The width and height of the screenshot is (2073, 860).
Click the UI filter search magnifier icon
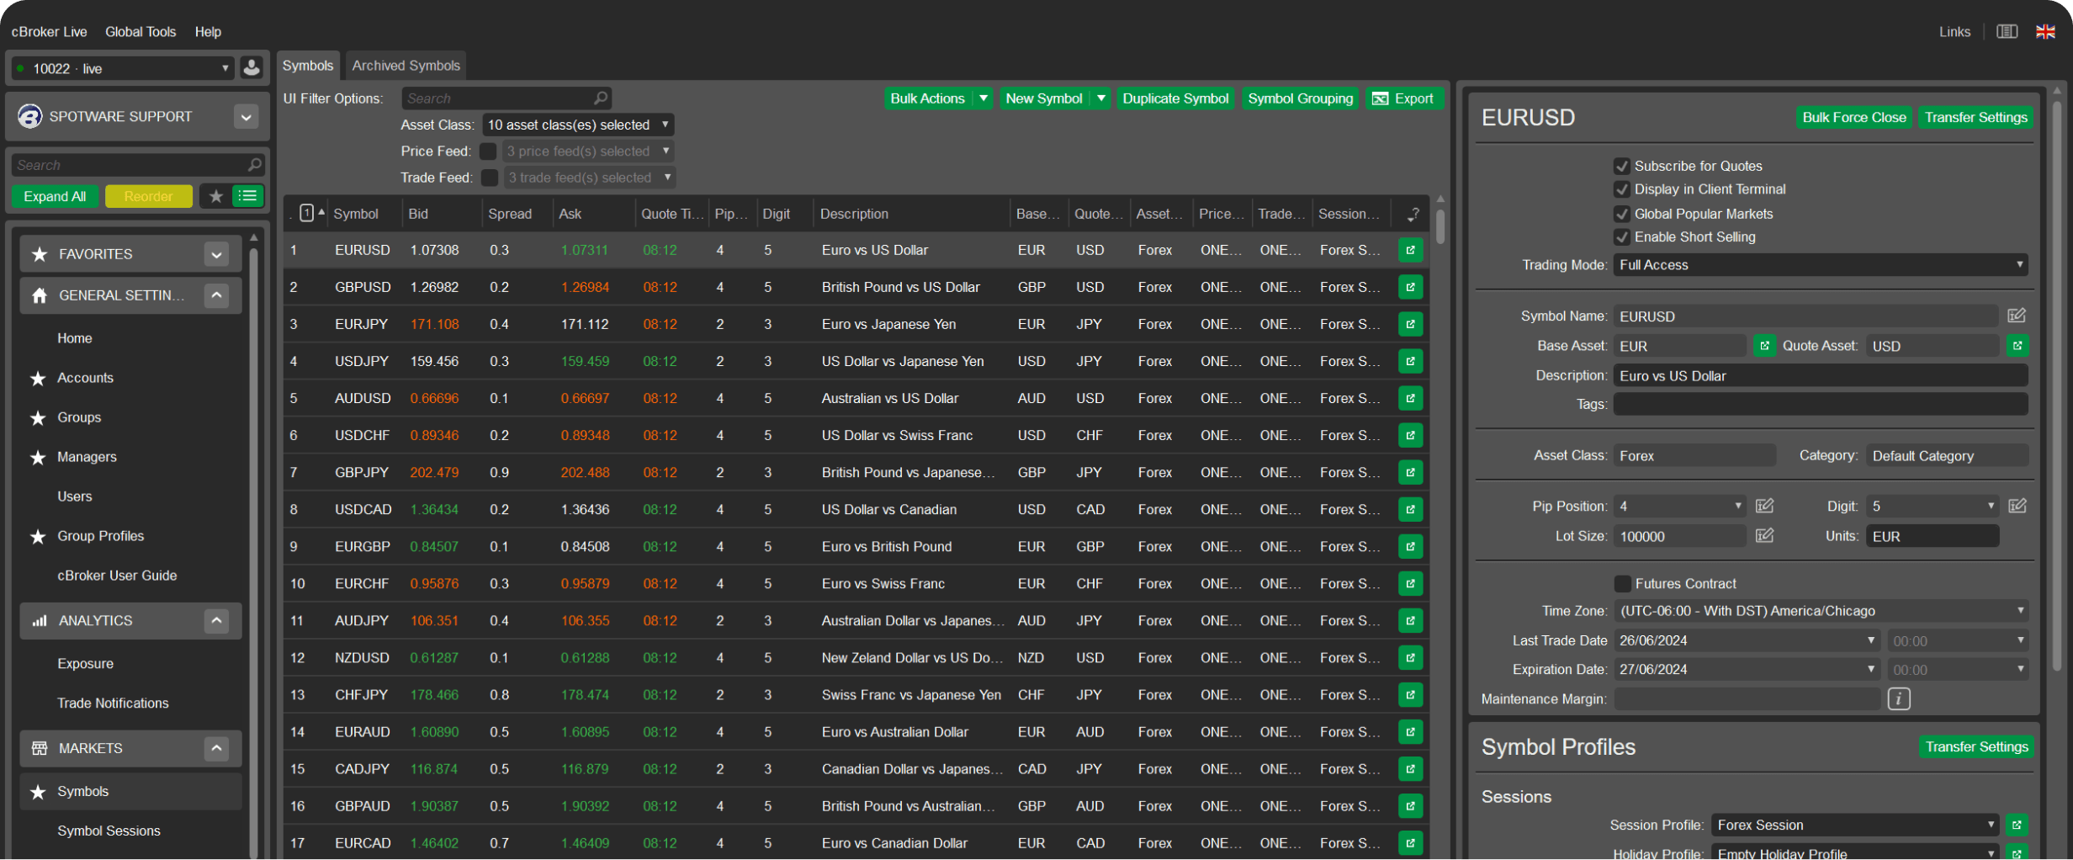click(x=601, y=98)
